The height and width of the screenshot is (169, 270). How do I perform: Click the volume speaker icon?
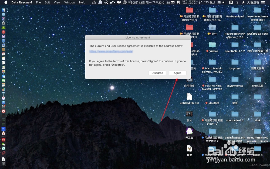224,2
